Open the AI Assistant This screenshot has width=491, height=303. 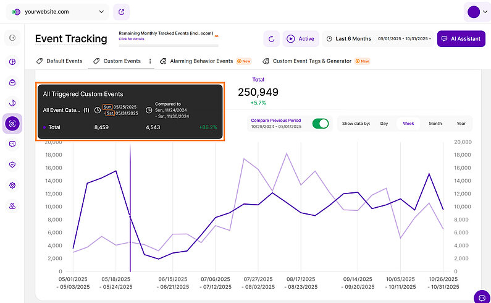(460, 39)
